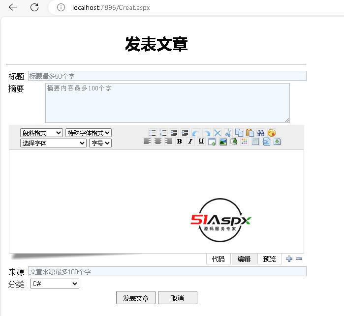Image resolution: width=344 pixels, height=316 pixels.
Task: Open the 字号 font size dropdown
Action: (100, 143)
